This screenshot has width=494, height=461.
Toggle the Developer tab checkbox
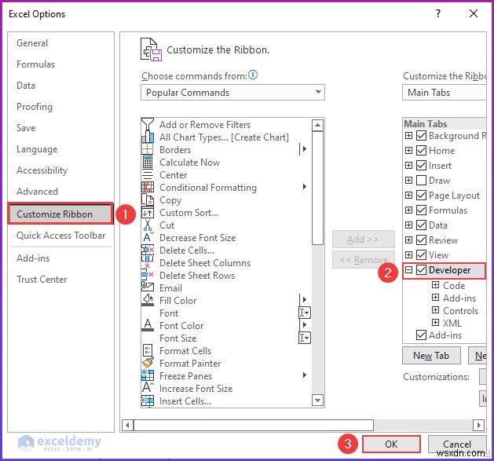[421, 269]
